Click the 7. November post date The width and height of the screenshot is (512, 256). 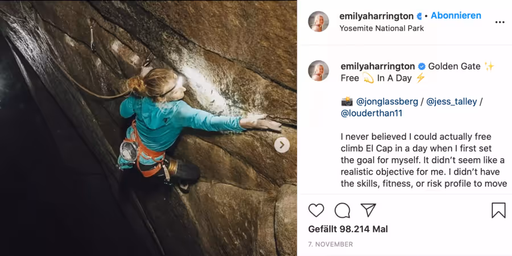tap(331, 244)
